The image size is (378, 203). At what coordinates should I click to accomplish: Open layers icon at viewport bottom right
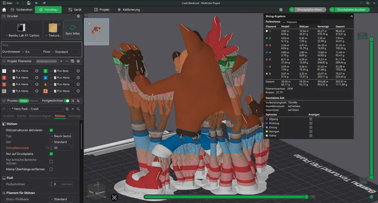[x=372, y=197]
